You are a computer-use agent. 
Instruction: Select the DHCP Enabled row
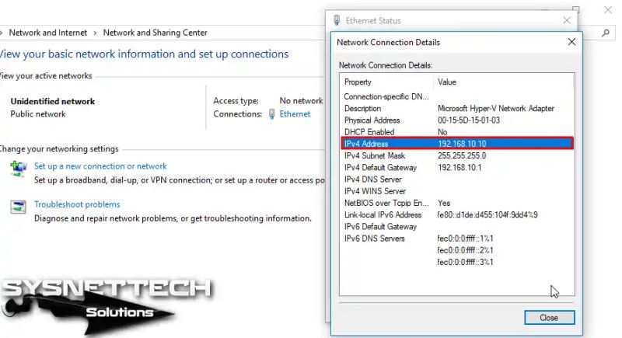click(x=457, y=132)
